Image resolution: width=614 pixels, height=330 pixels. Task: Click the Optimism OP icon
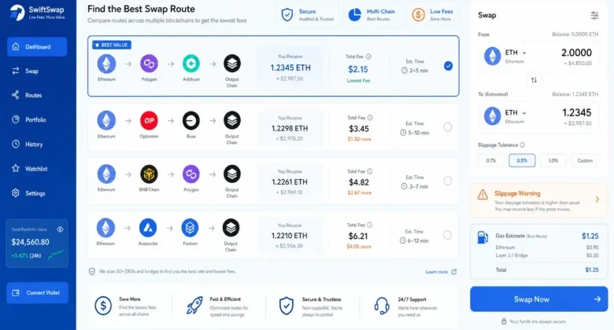[149, 120]
